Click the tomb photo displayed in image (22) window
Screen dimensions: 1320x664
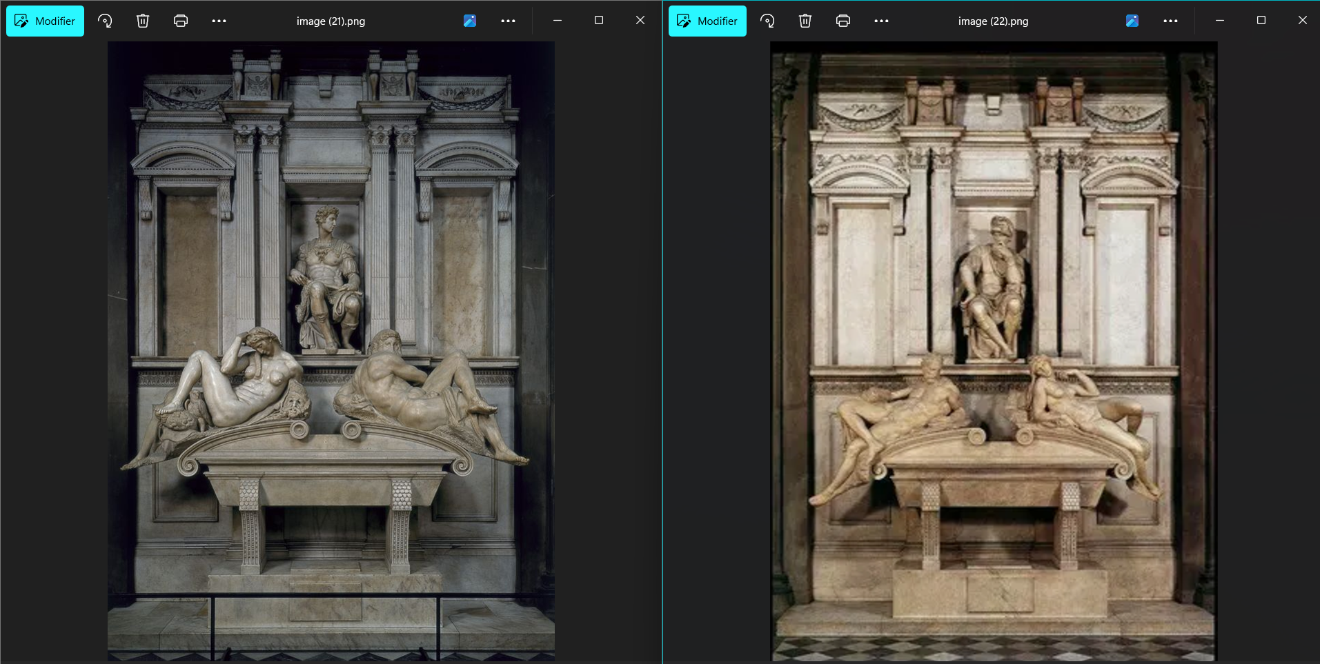pos(992,345)
